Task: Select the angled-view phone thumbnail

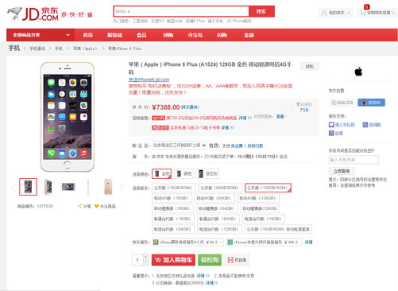Action: 48,187
